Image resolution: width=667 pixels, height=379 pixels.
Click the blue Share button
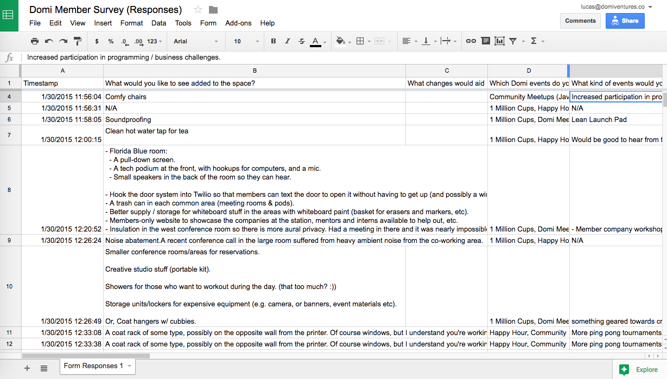tap(625, 21)
